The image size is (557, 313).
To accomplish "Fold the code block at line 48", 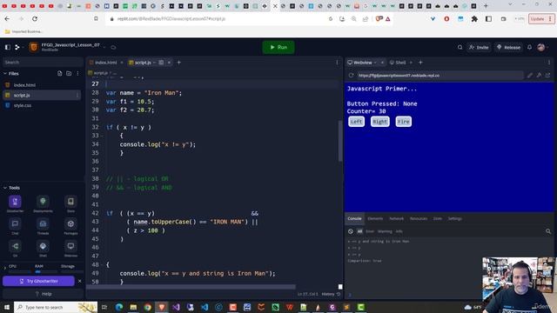I will tap(102, 264).
